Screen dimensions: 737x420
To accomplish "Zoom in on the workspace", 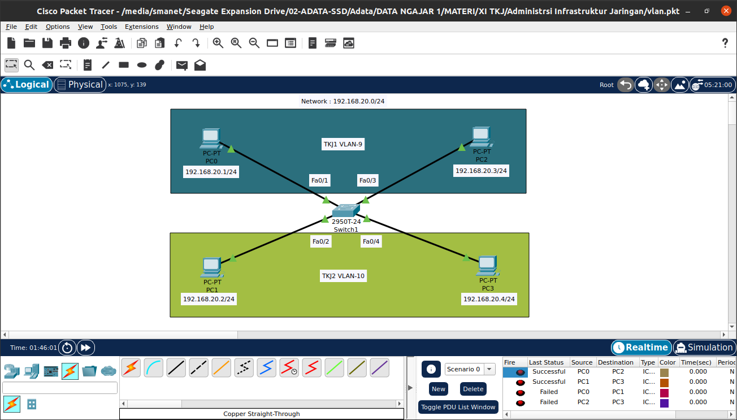I will pos(218,43).
